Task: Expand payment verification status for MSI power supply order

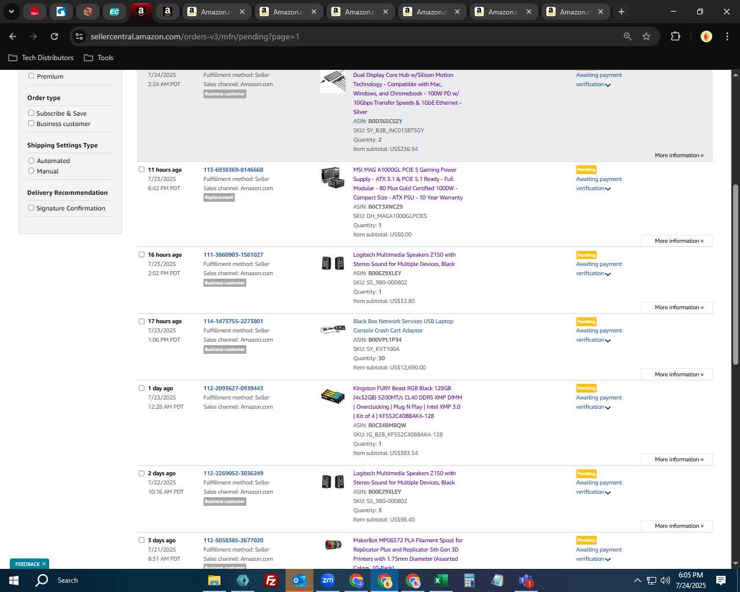Action: tap(608, 189)
